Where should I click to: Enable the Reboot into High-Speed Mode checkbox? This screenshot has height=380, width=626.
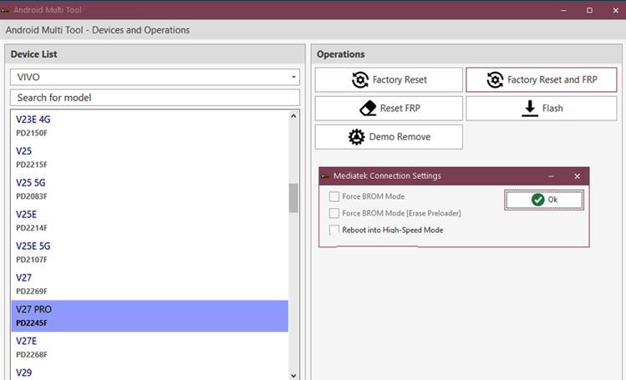[334, 230]
